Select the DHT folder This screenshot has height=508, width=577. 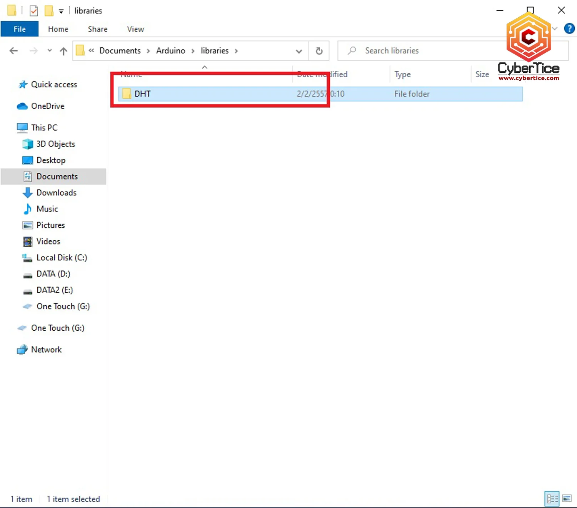click(142, 94)
